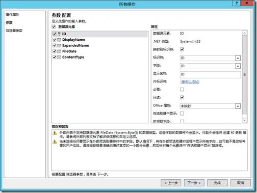Select the ExpandedName row
This screenshot has height=193, width=257.
click(x=100, y=45)
